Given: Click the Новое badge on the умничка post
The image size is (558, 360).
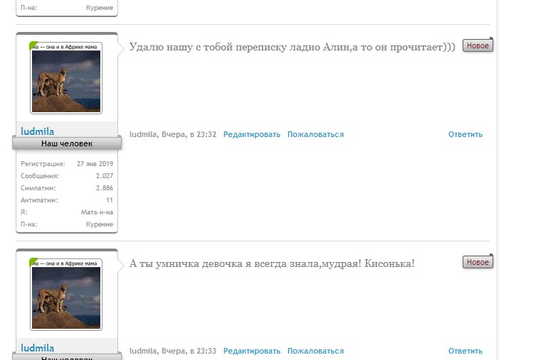Looking at the screenshot, I should point(478,262).
